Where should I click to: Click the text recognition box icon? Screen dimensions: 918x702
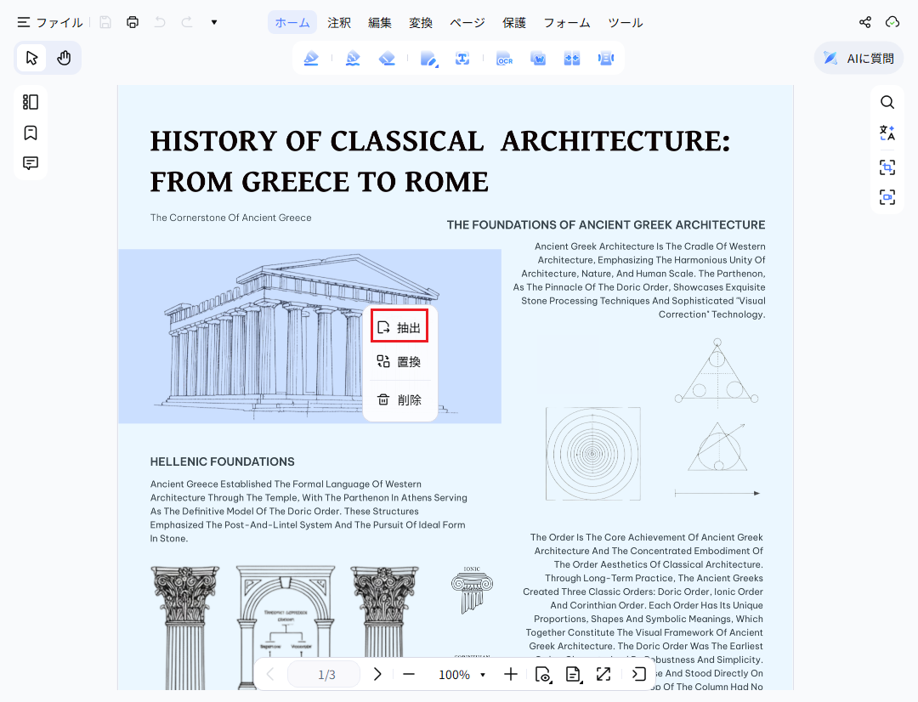coord(462,59)
